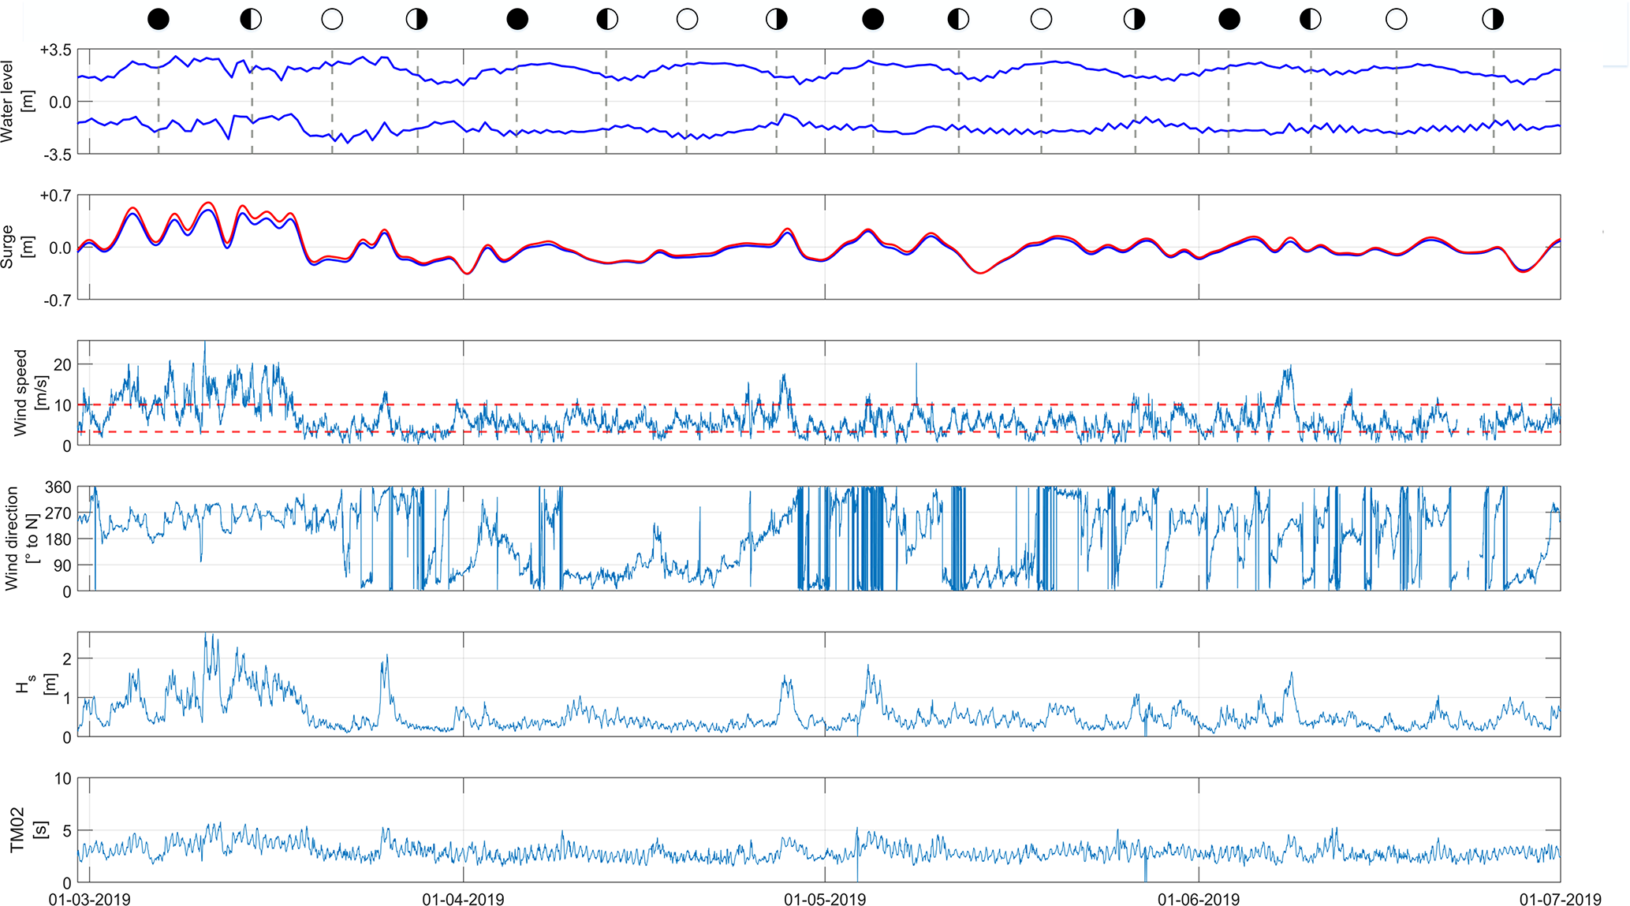Click the 01-06-2019 date label
This screenshot has height=906, width=1630.
point(1199,899)
